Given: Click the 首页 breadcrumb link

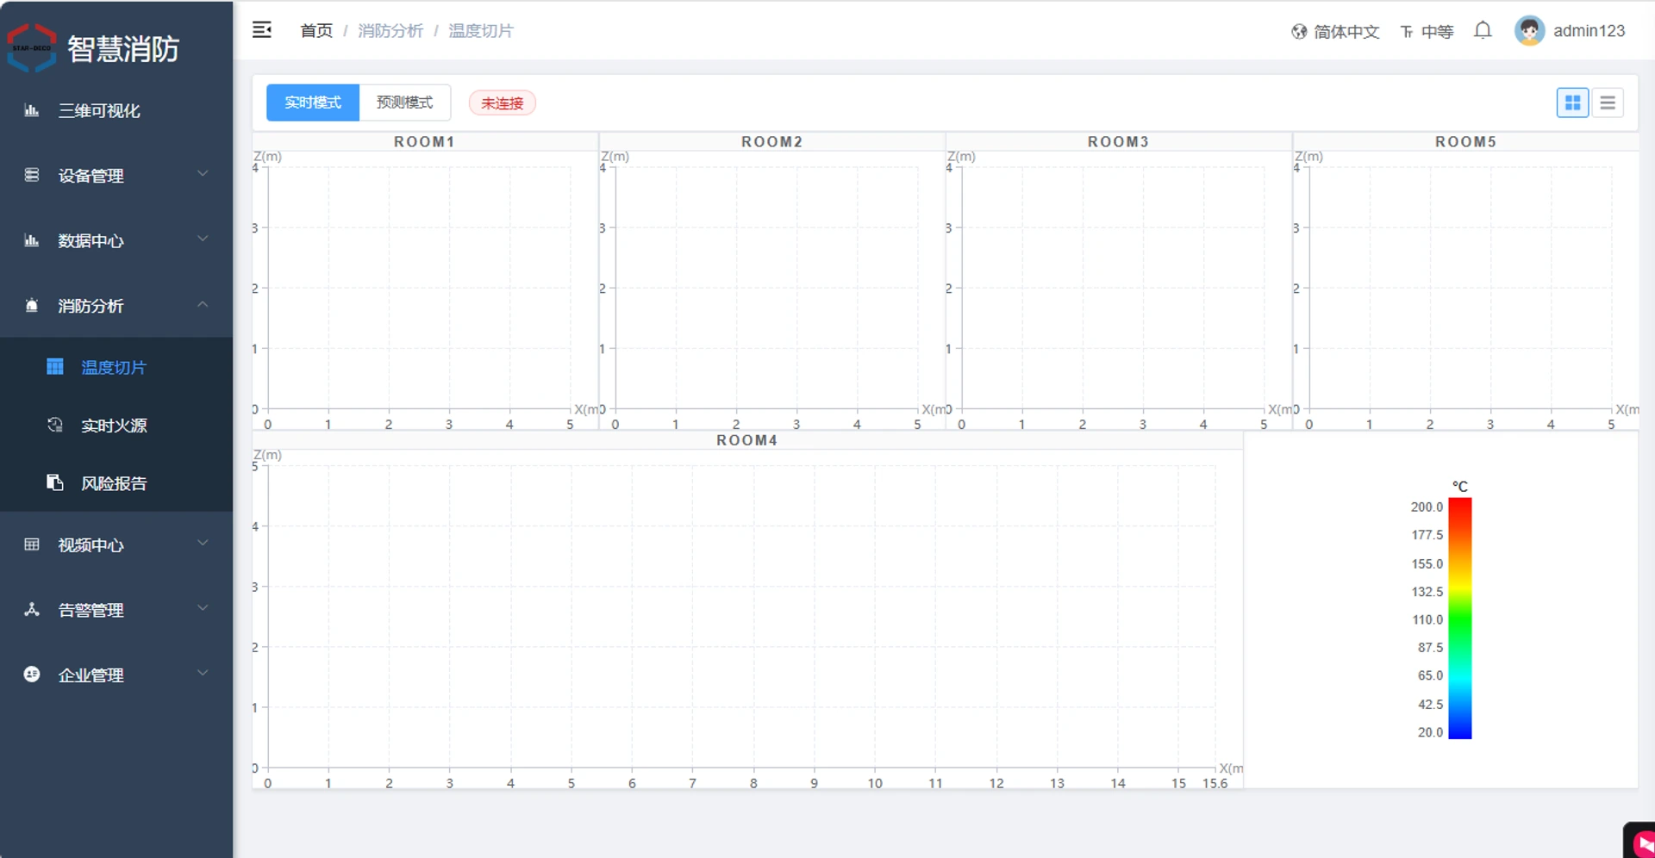Looking at the screenshot, I should (316, 31).
